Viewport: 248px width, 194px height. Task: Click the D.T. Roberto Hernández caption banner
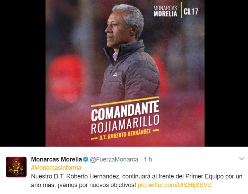click(125, 135)
